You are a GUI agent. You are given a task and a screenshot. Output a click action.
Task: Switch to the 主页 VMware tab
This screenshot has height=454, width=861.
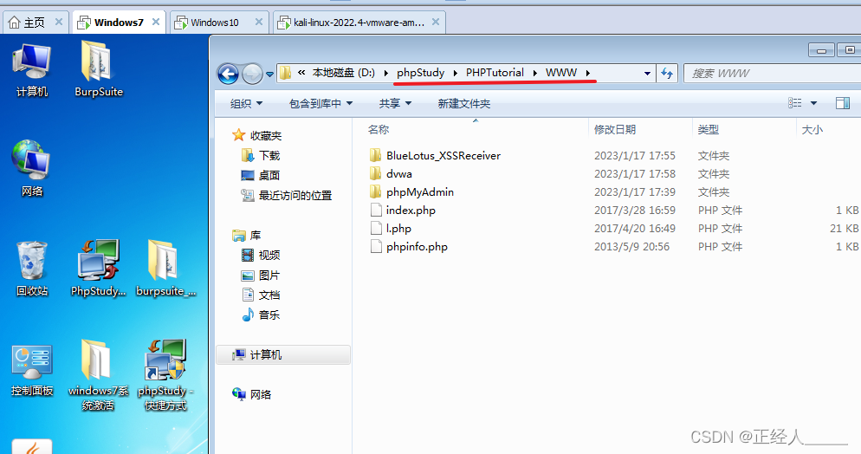coord(36,22)
